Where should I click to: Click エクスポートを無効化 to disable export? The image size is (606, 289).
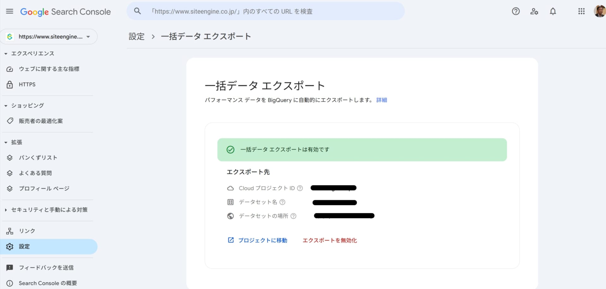click(330, 240)
